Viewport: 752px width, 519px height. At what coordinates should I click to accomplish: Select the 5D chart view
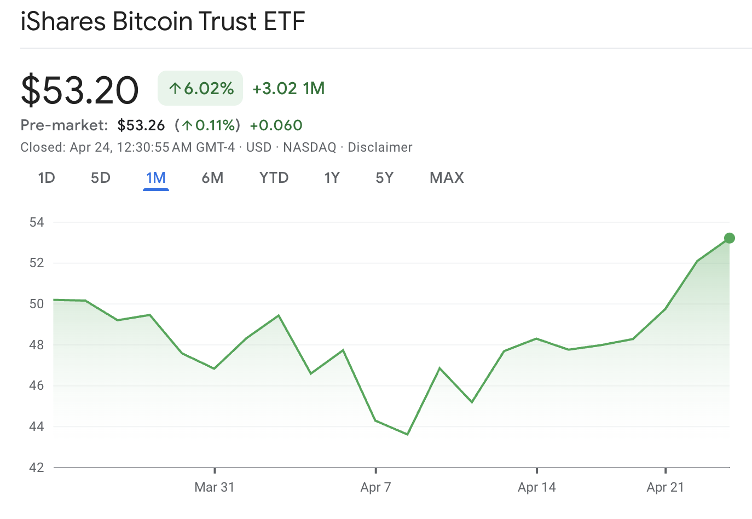point(100,177)
